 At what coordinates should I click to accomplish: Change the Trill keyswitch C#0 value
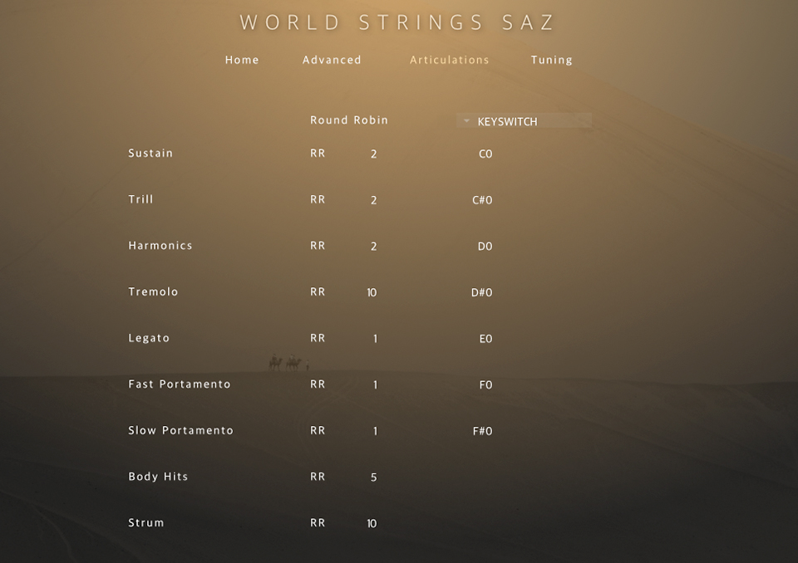pos(482,200)
